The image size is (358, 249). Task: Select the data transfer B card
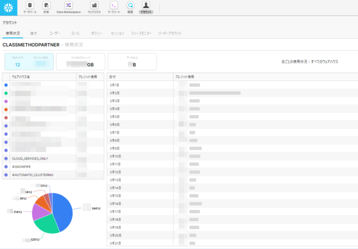(132, 61)
